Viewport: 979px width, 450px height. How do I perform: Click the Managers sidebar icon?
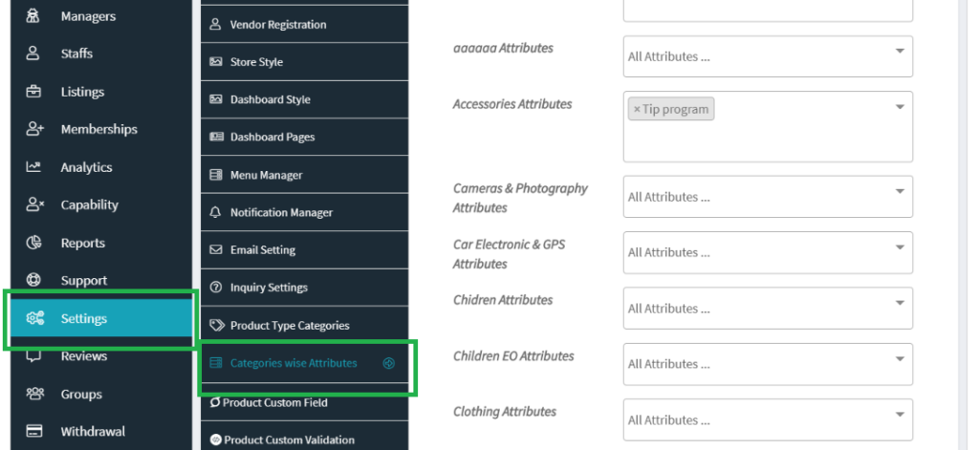[x=33, y=16]
